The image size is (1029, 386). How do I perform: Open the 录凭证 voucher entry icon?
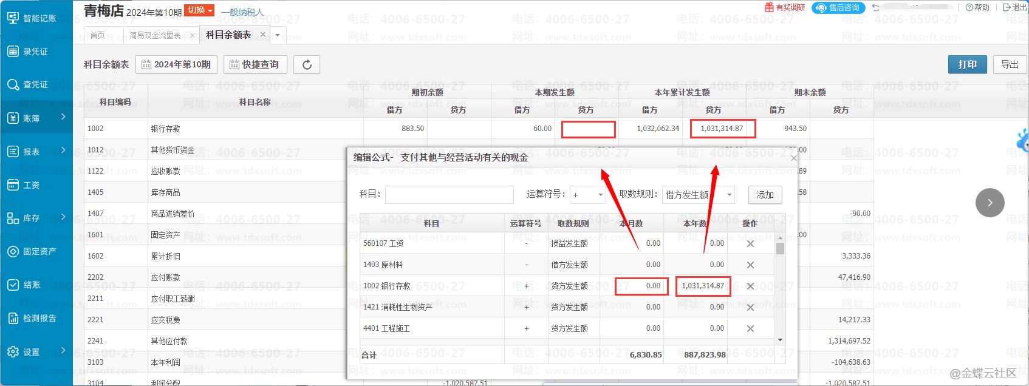click(13, 52)
